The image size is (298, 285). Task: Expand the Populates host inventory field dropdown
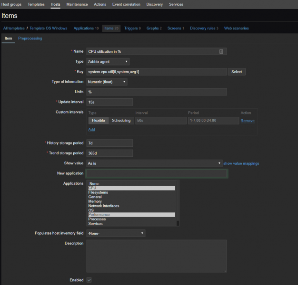tap(116, 233)
